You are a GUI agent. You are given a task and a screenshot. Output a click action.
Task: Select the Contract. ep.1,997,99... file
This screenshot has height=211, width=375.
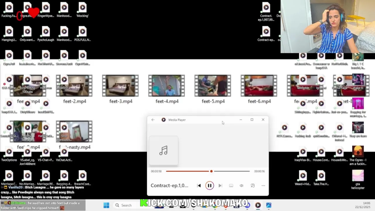coord(266,12)
